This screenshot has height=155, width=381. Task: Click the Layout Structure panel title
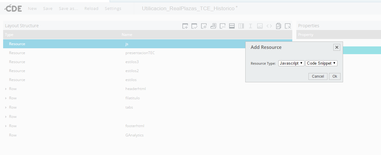pos(22,26)
